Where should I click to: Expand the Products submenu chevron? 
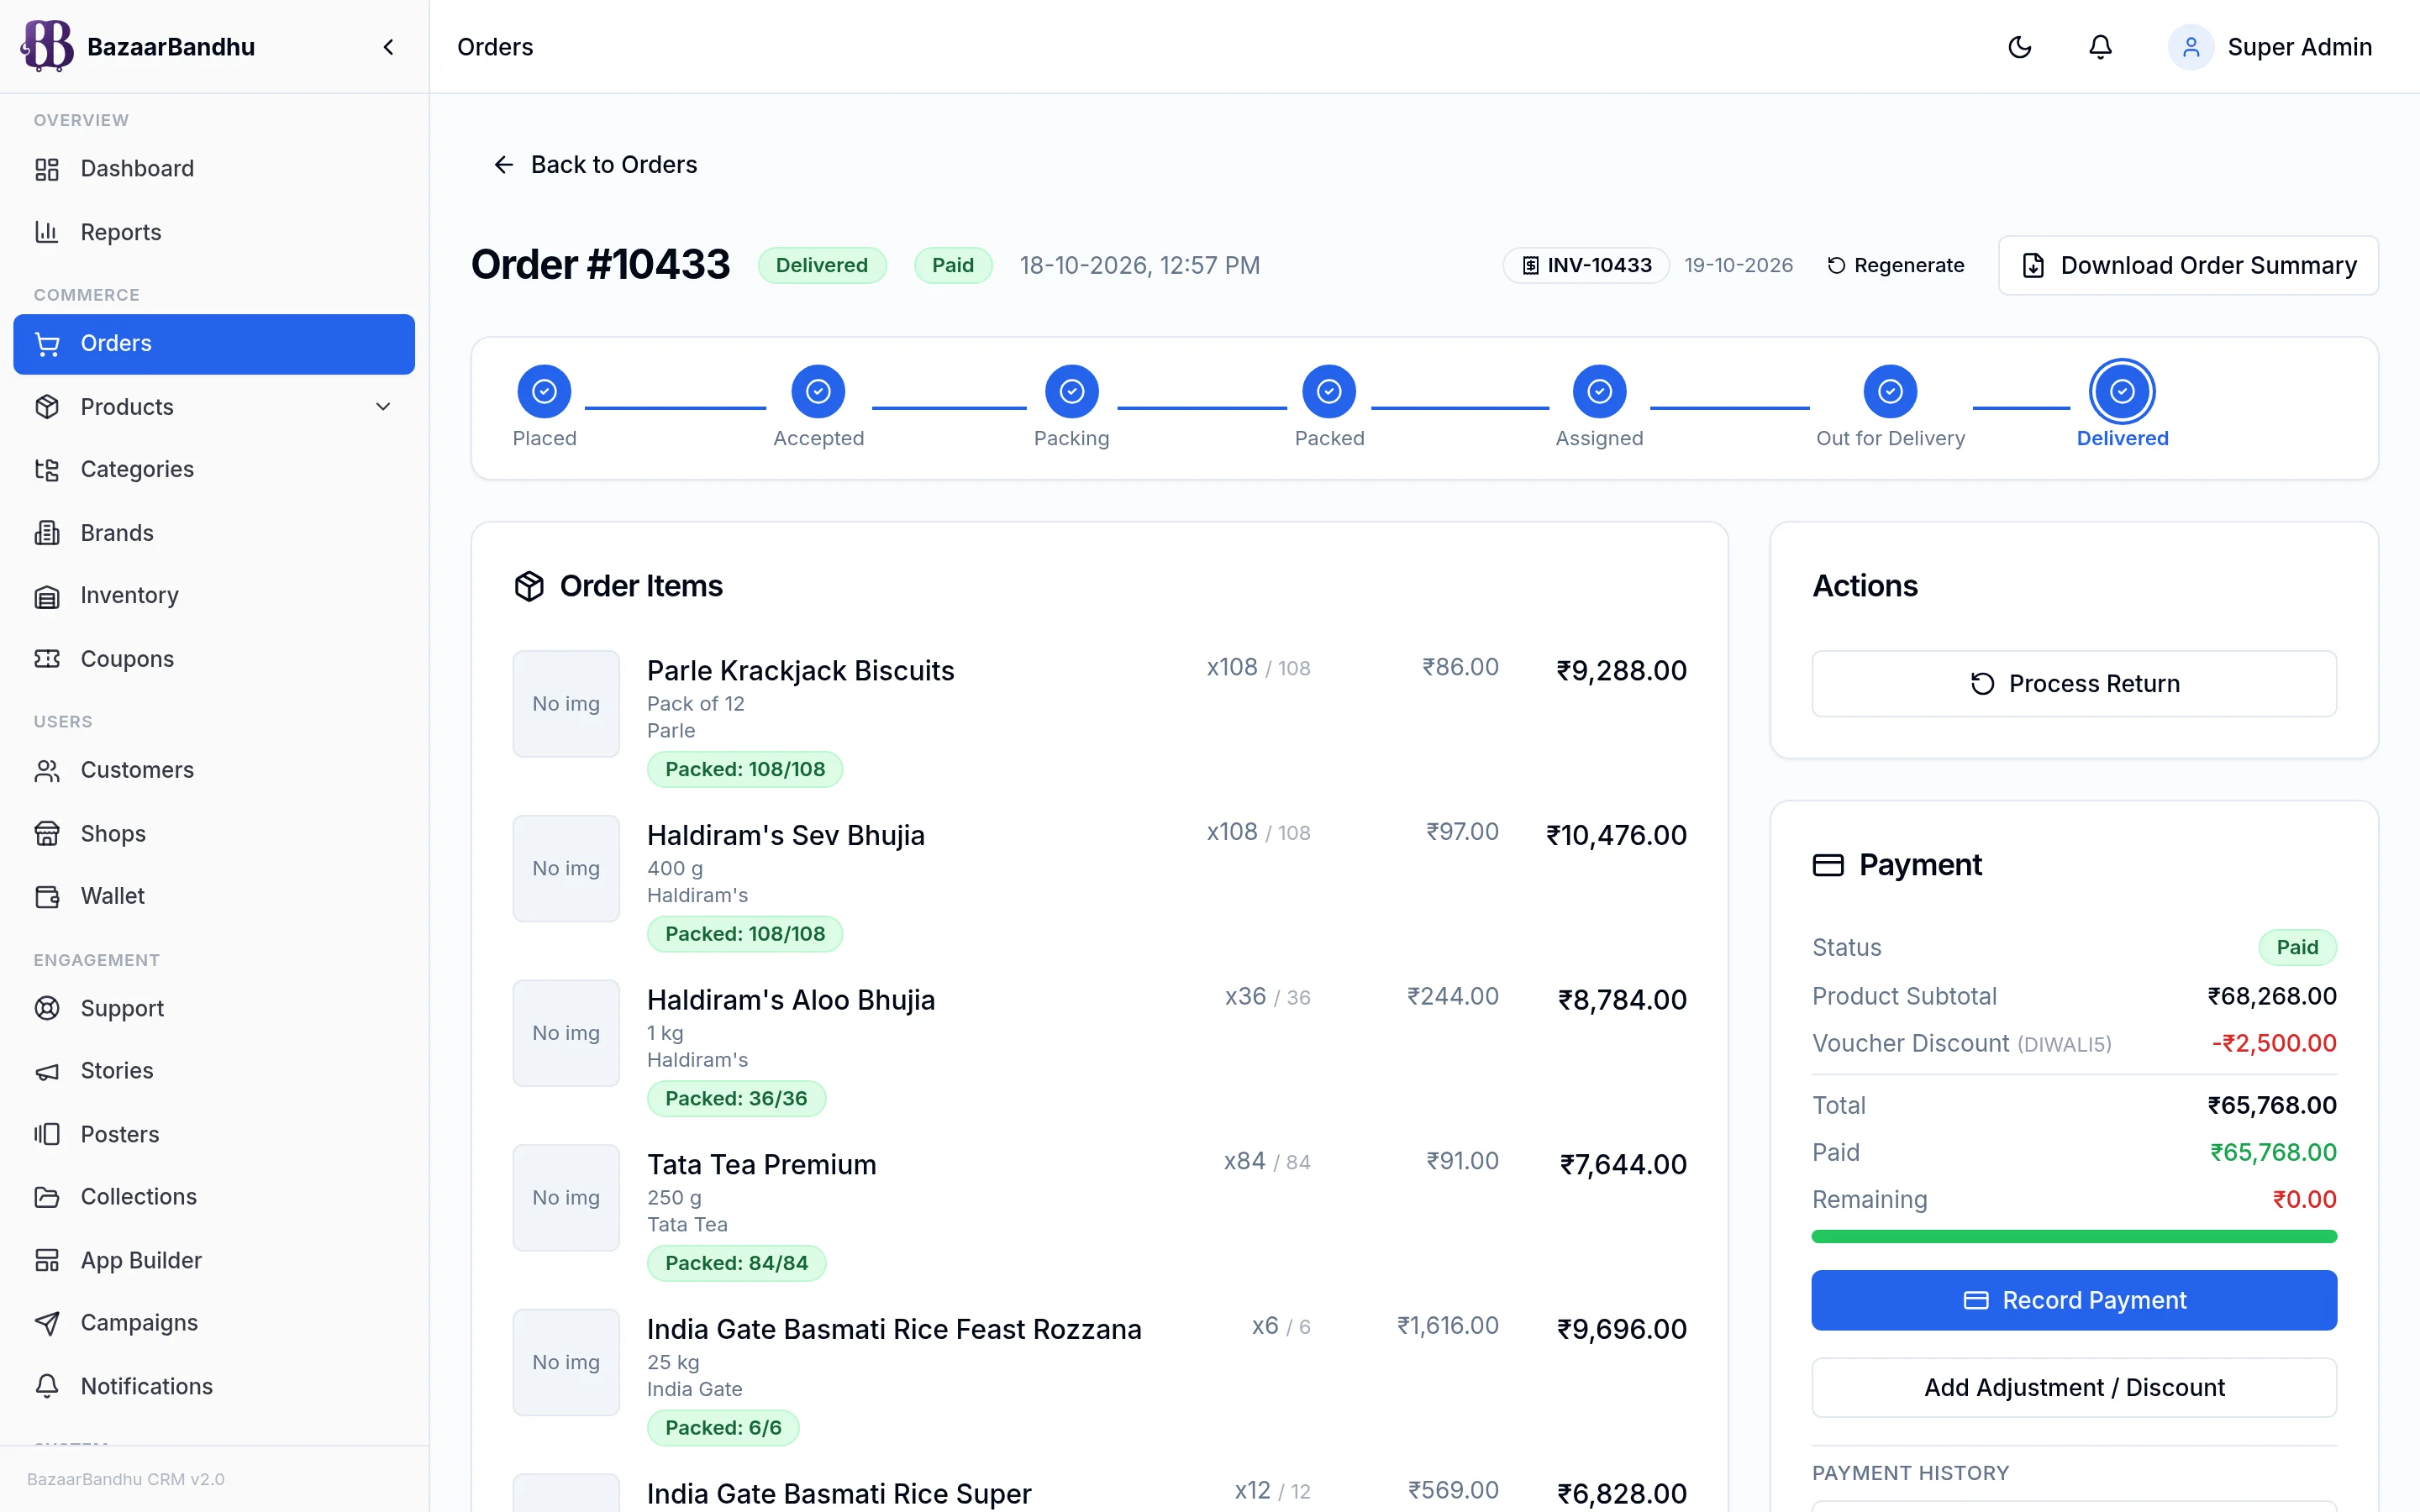pos(383,407)
